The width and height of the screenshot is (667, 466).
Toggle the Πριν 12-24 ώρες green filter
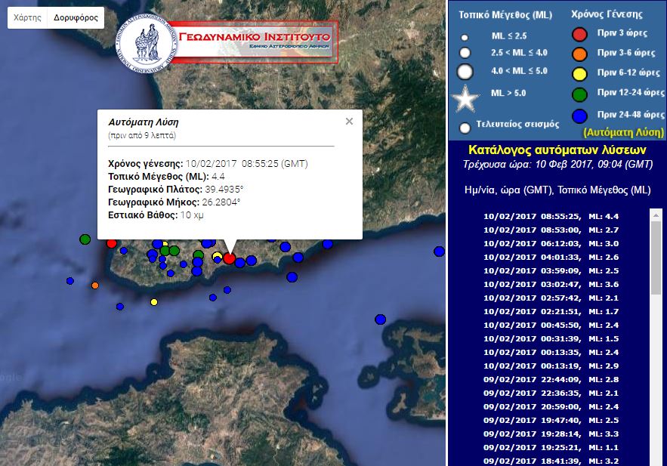point(579,94)
